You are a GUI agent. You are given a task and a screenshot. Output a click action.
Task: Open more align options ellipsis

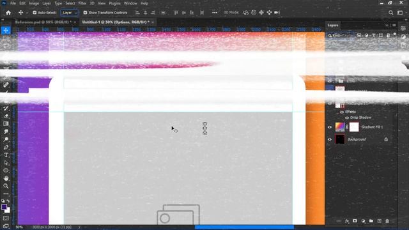click(215, 13)
